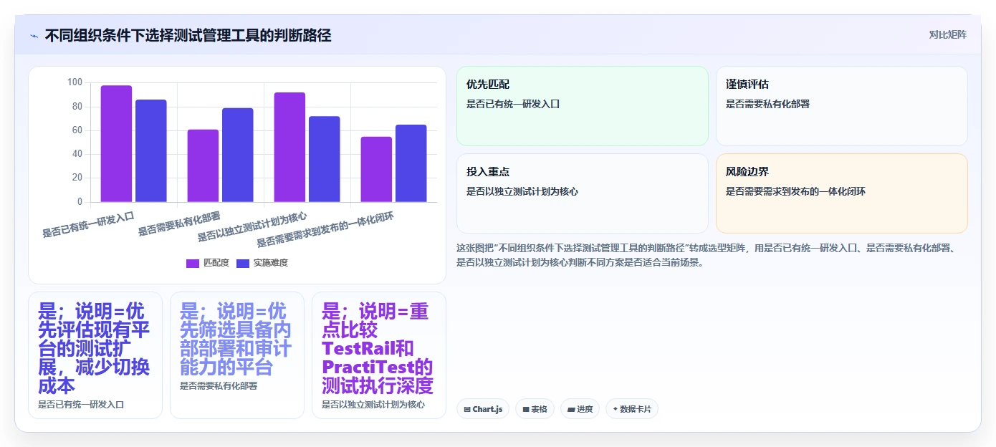This screenshot has width=996, height=447.
Task: Toggle the 实施难度 legend swatch
Action: pos(242,263)
